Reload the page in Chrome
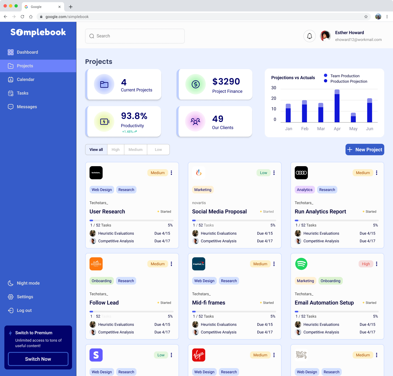This screenshot has width=393, height=376. click(22, 17)
